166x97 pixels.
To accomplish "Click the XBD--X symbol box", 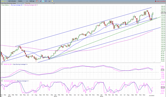I will coord(4,1).
